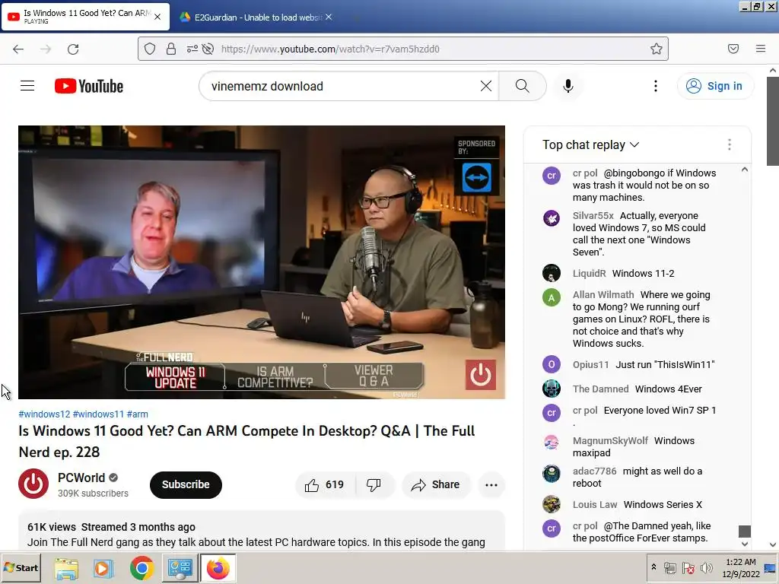Show hidden system tray icons

click(x=653, y=567)
